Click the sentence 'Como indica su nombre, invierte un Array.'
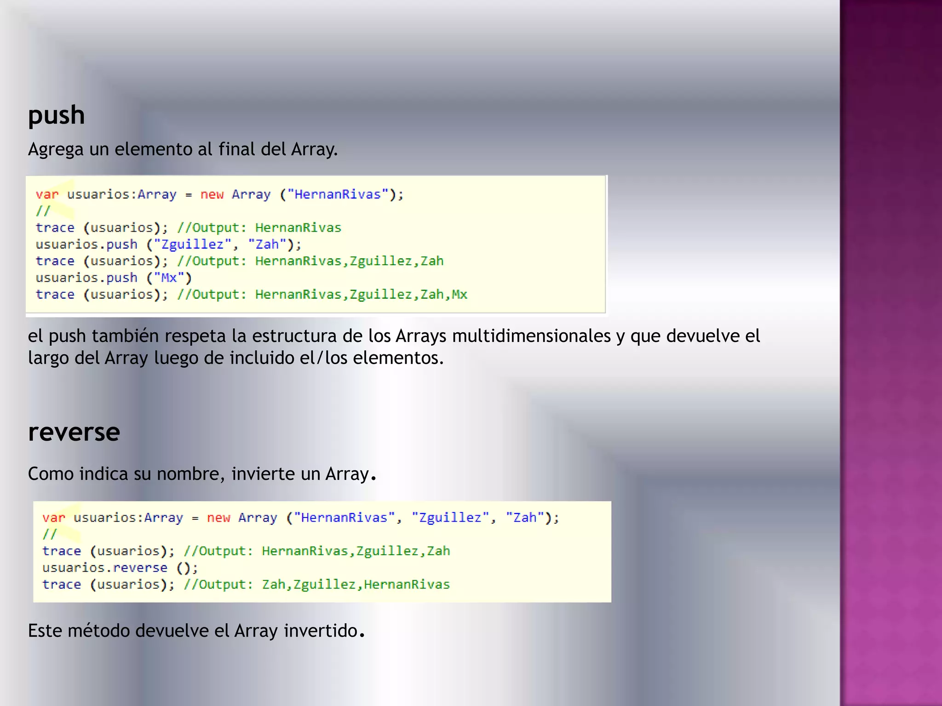 (x=202, y=474)
